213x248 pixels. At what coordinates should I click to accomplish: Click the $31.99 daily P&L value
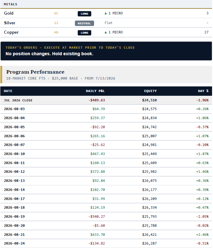coord(98,198)
